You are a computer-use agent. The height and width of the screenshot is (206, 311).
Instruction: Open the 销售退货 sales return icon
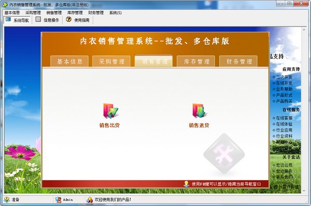200,111
